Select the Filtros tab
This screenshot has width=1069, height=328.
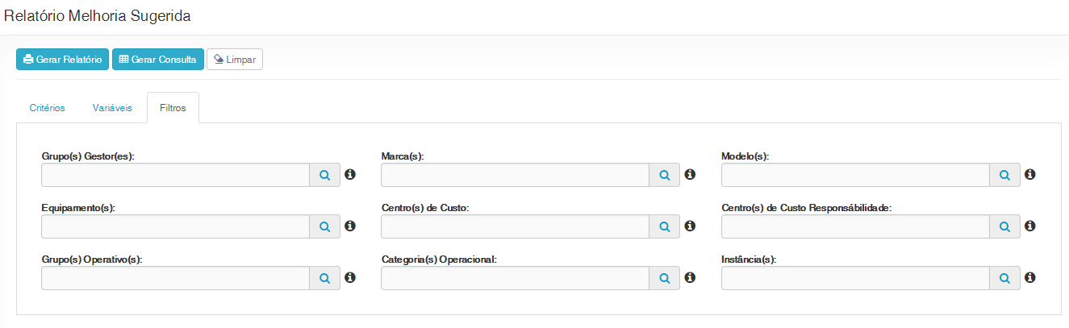coord(173,108)
